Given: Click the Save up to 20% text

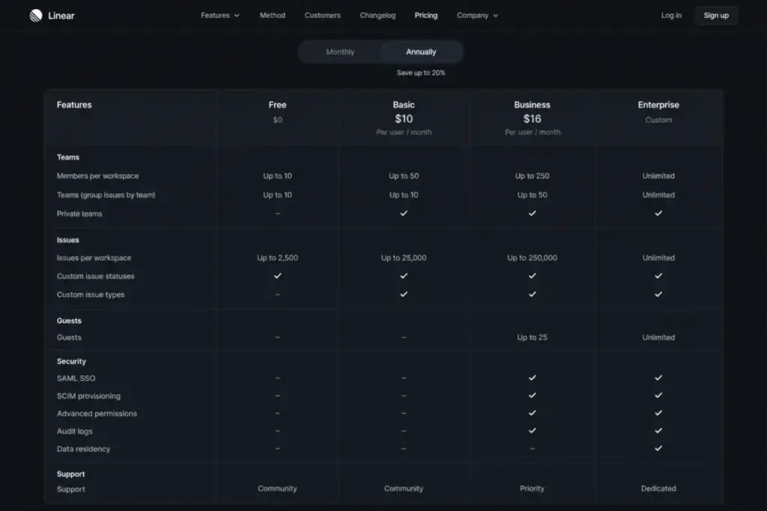Looking at the screenshot, I should (x=421, y=73).
